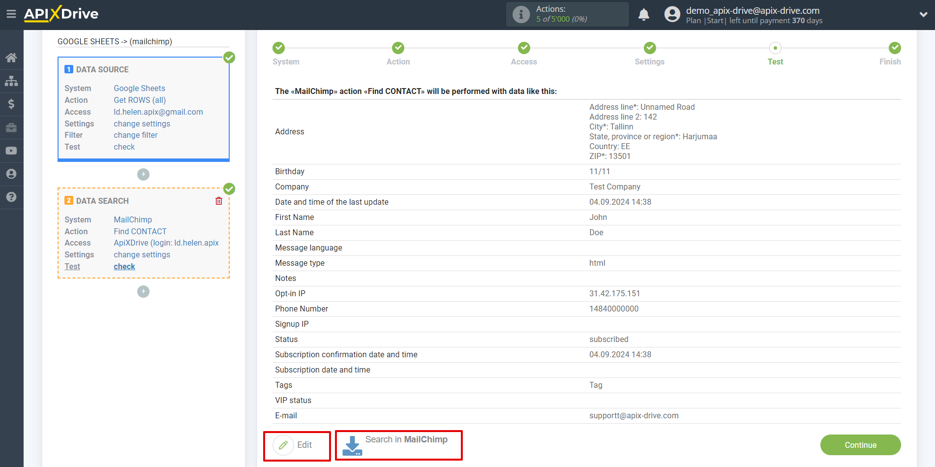Screen dimensions: 935x467
Task: Go to the Action step
Action: coord(398,48)
